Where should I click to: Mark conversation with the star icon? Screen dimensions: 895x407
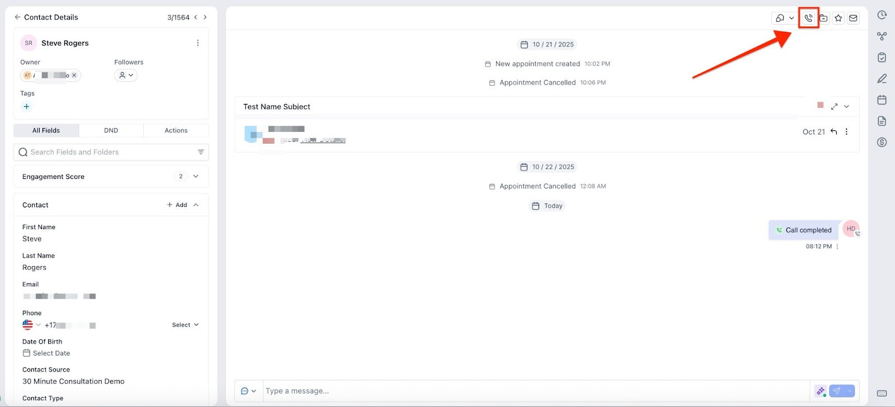(x=838, y=18)
